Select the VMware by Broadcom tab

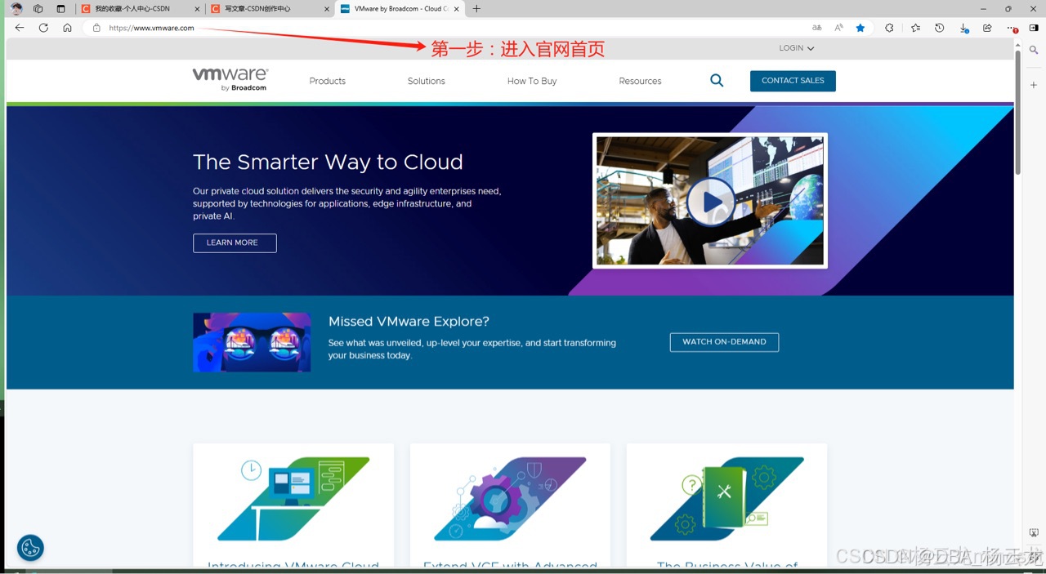tap(399, 9)
